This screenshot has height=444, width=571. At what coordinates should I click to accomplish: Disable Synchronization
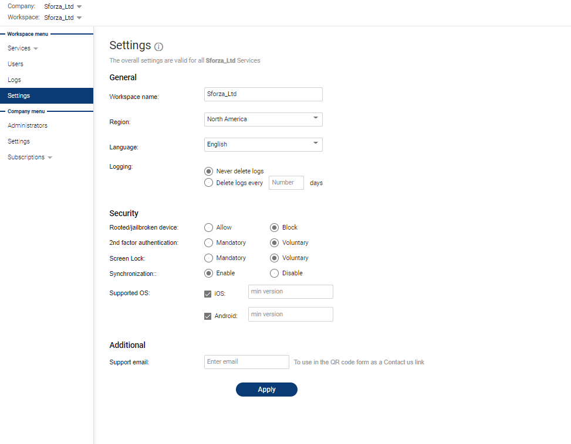tap(274, 273)
